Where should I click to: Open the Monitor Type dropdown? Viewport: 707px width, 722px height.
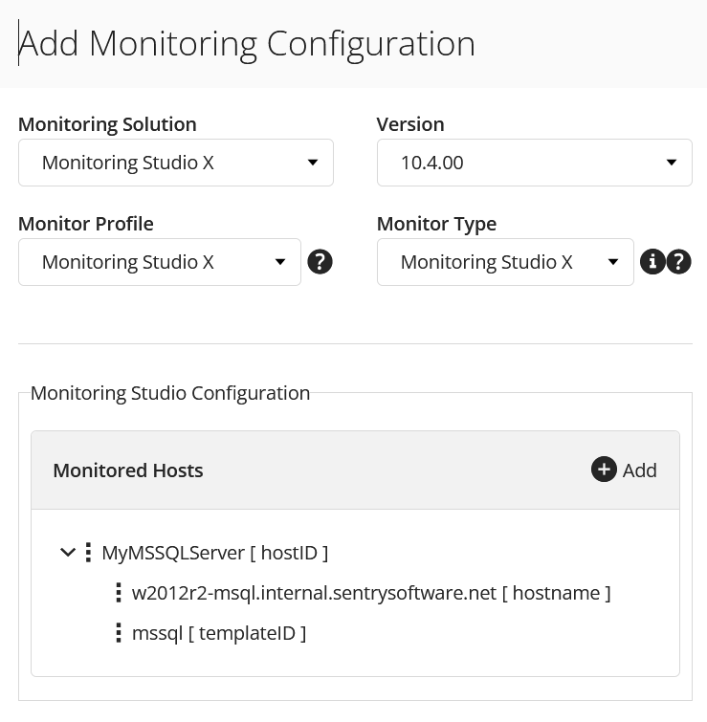[x=505, y=262]
